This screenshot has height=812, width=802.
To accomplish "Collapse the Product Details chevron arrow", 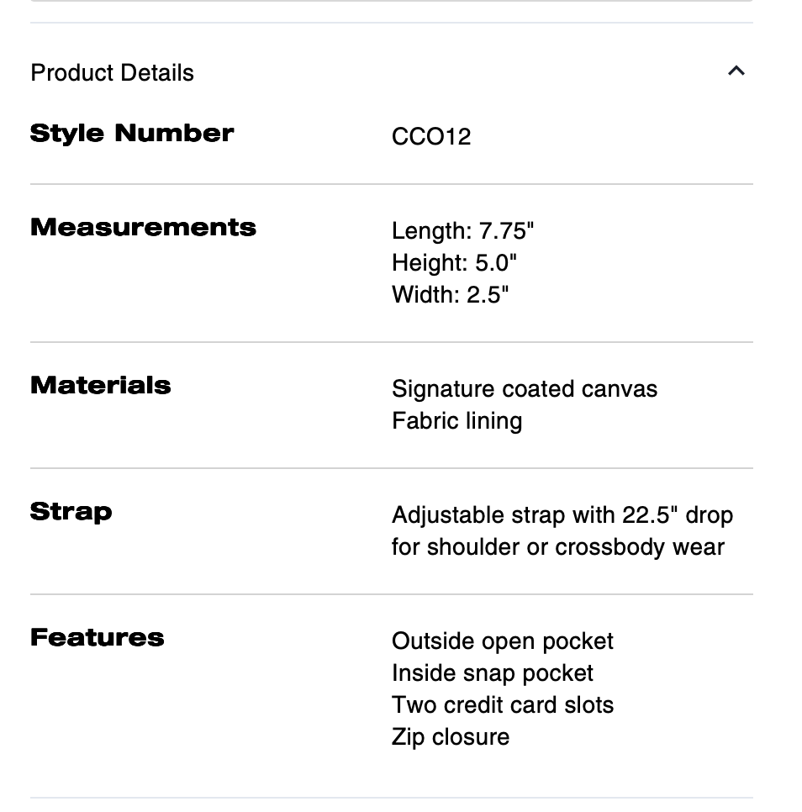I will tap(736, 71).
